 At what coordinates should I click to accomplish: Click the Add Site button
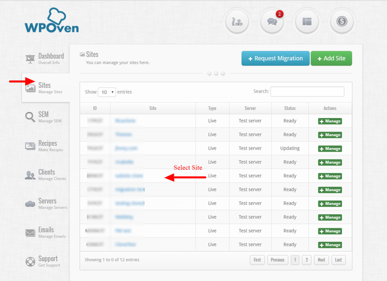331,58
